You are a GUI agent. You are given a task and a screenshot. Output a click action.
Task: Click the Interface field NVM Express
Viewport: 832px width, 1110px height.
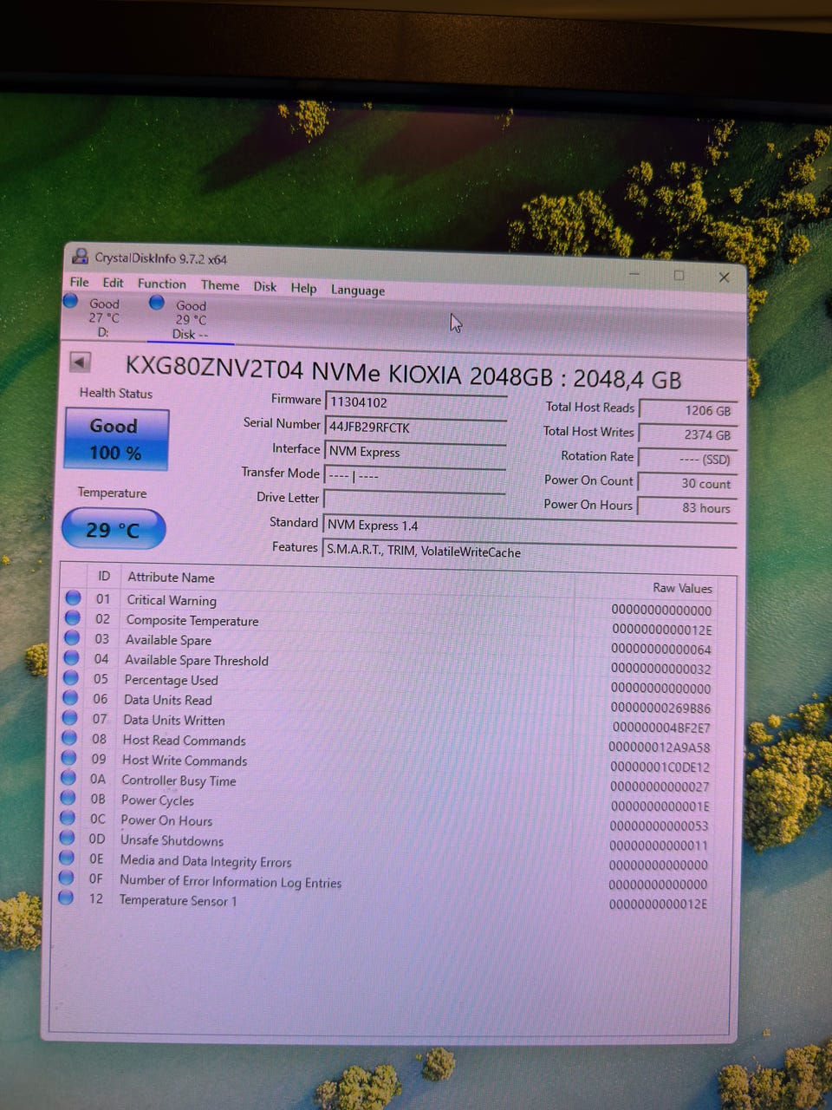click(414, 452)
